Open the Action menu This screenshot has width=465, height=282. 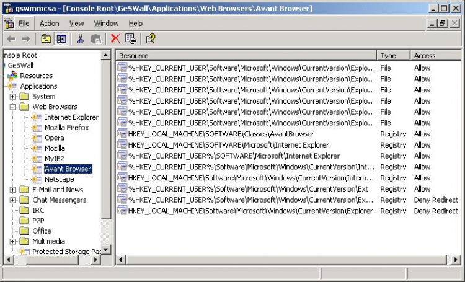click(x=49, y=24)
